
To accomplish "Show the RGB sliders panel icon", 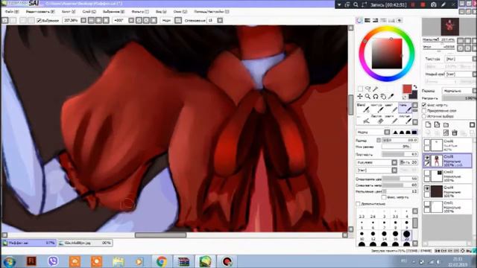I will (367, 20).
